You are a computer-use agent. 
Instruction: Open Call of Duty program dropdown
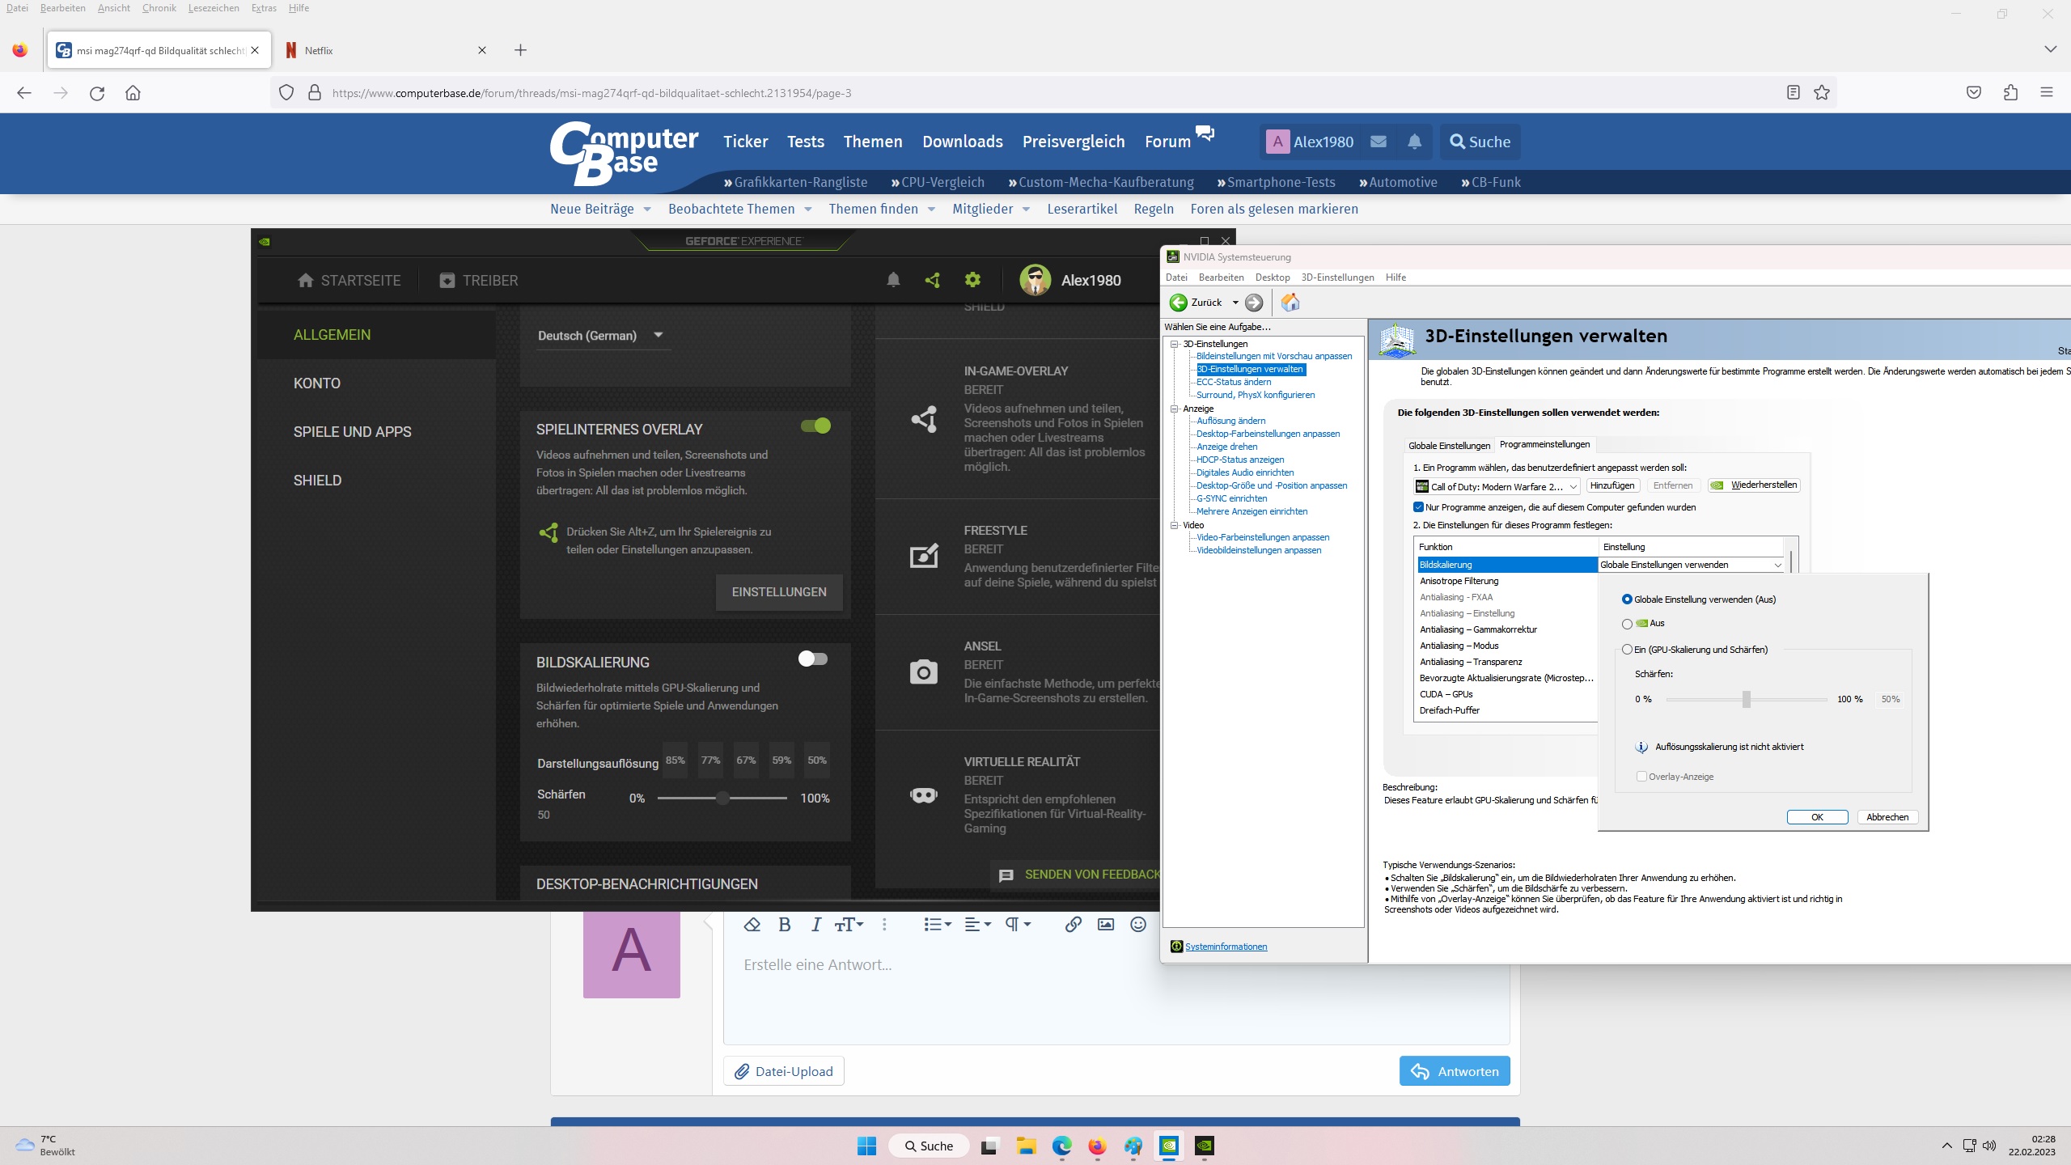(x=1497, y=486)
